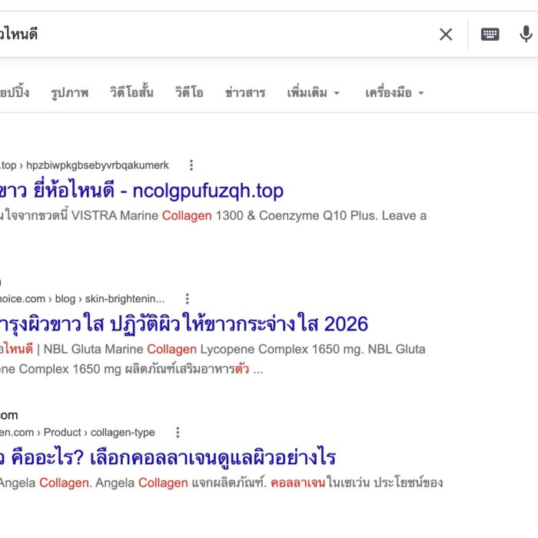Viewport: 538px width, 538px height.
Task: Click the Angela Collagen snippet text
Action: pos(221,483)
